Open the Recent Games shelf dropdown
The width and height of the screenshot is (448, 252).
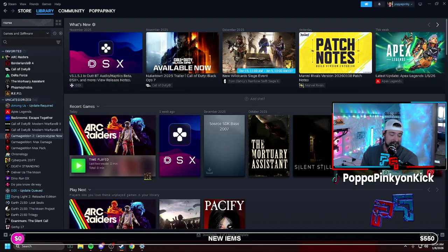tap(98, 106)
